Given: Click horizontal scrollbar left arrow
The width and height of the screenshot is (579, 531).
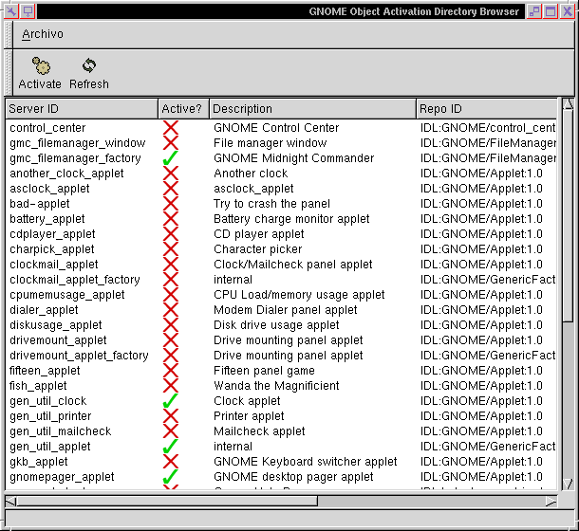Looking at the screenshot, I should (10, 501).
